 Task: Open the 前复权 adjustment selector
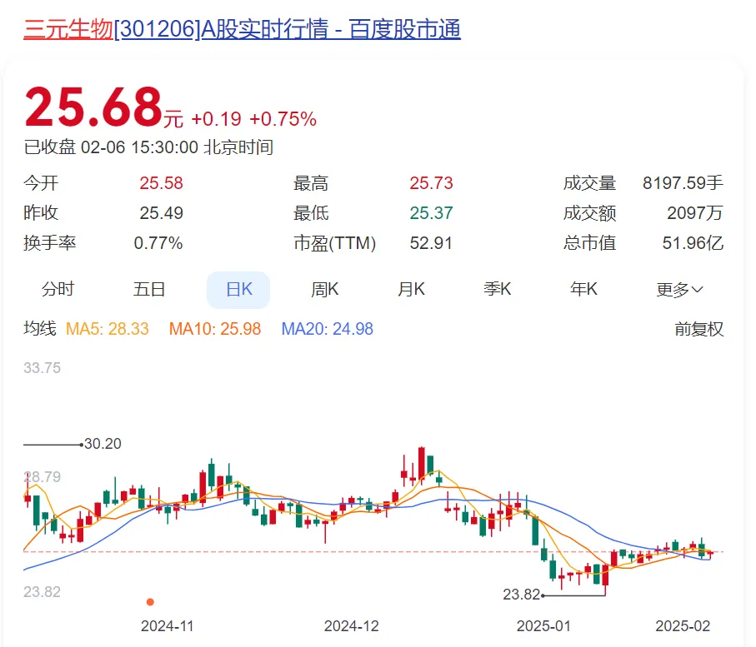[698, 329]
